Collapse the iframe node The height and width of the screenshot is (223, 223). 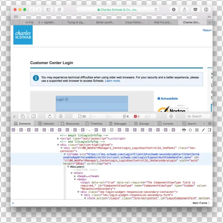point(65,154)
